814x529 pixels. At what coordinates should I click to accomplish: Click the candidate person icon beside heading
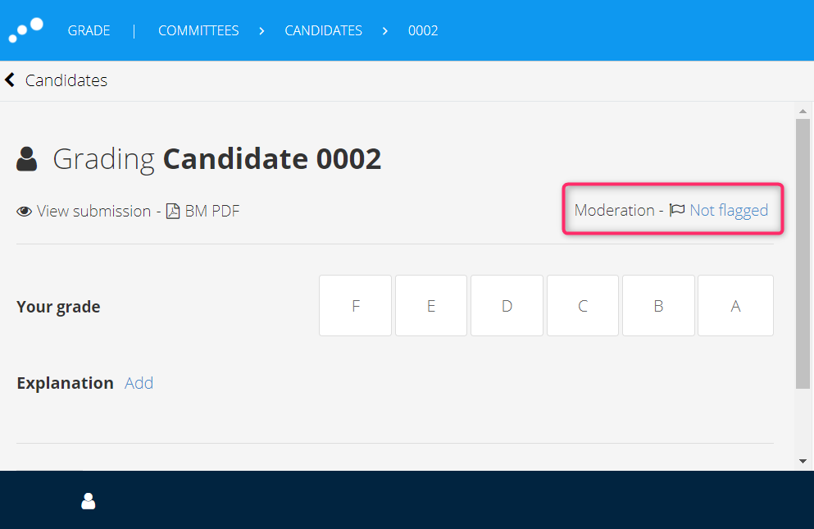(26, 159)
